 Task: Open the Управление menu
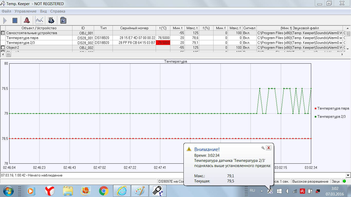(25, 11)
